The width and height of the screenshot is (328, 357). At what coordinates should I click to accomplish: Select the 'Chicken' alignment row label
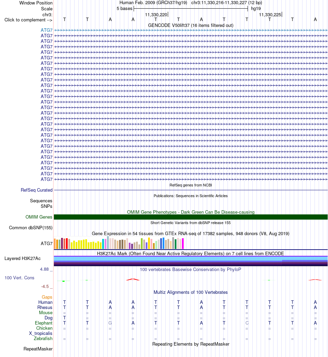point(45,328)
